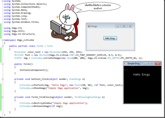Click 'using System.Linq;' code line
The height and width of the screenshot is (118, 165).
(16, 16)
